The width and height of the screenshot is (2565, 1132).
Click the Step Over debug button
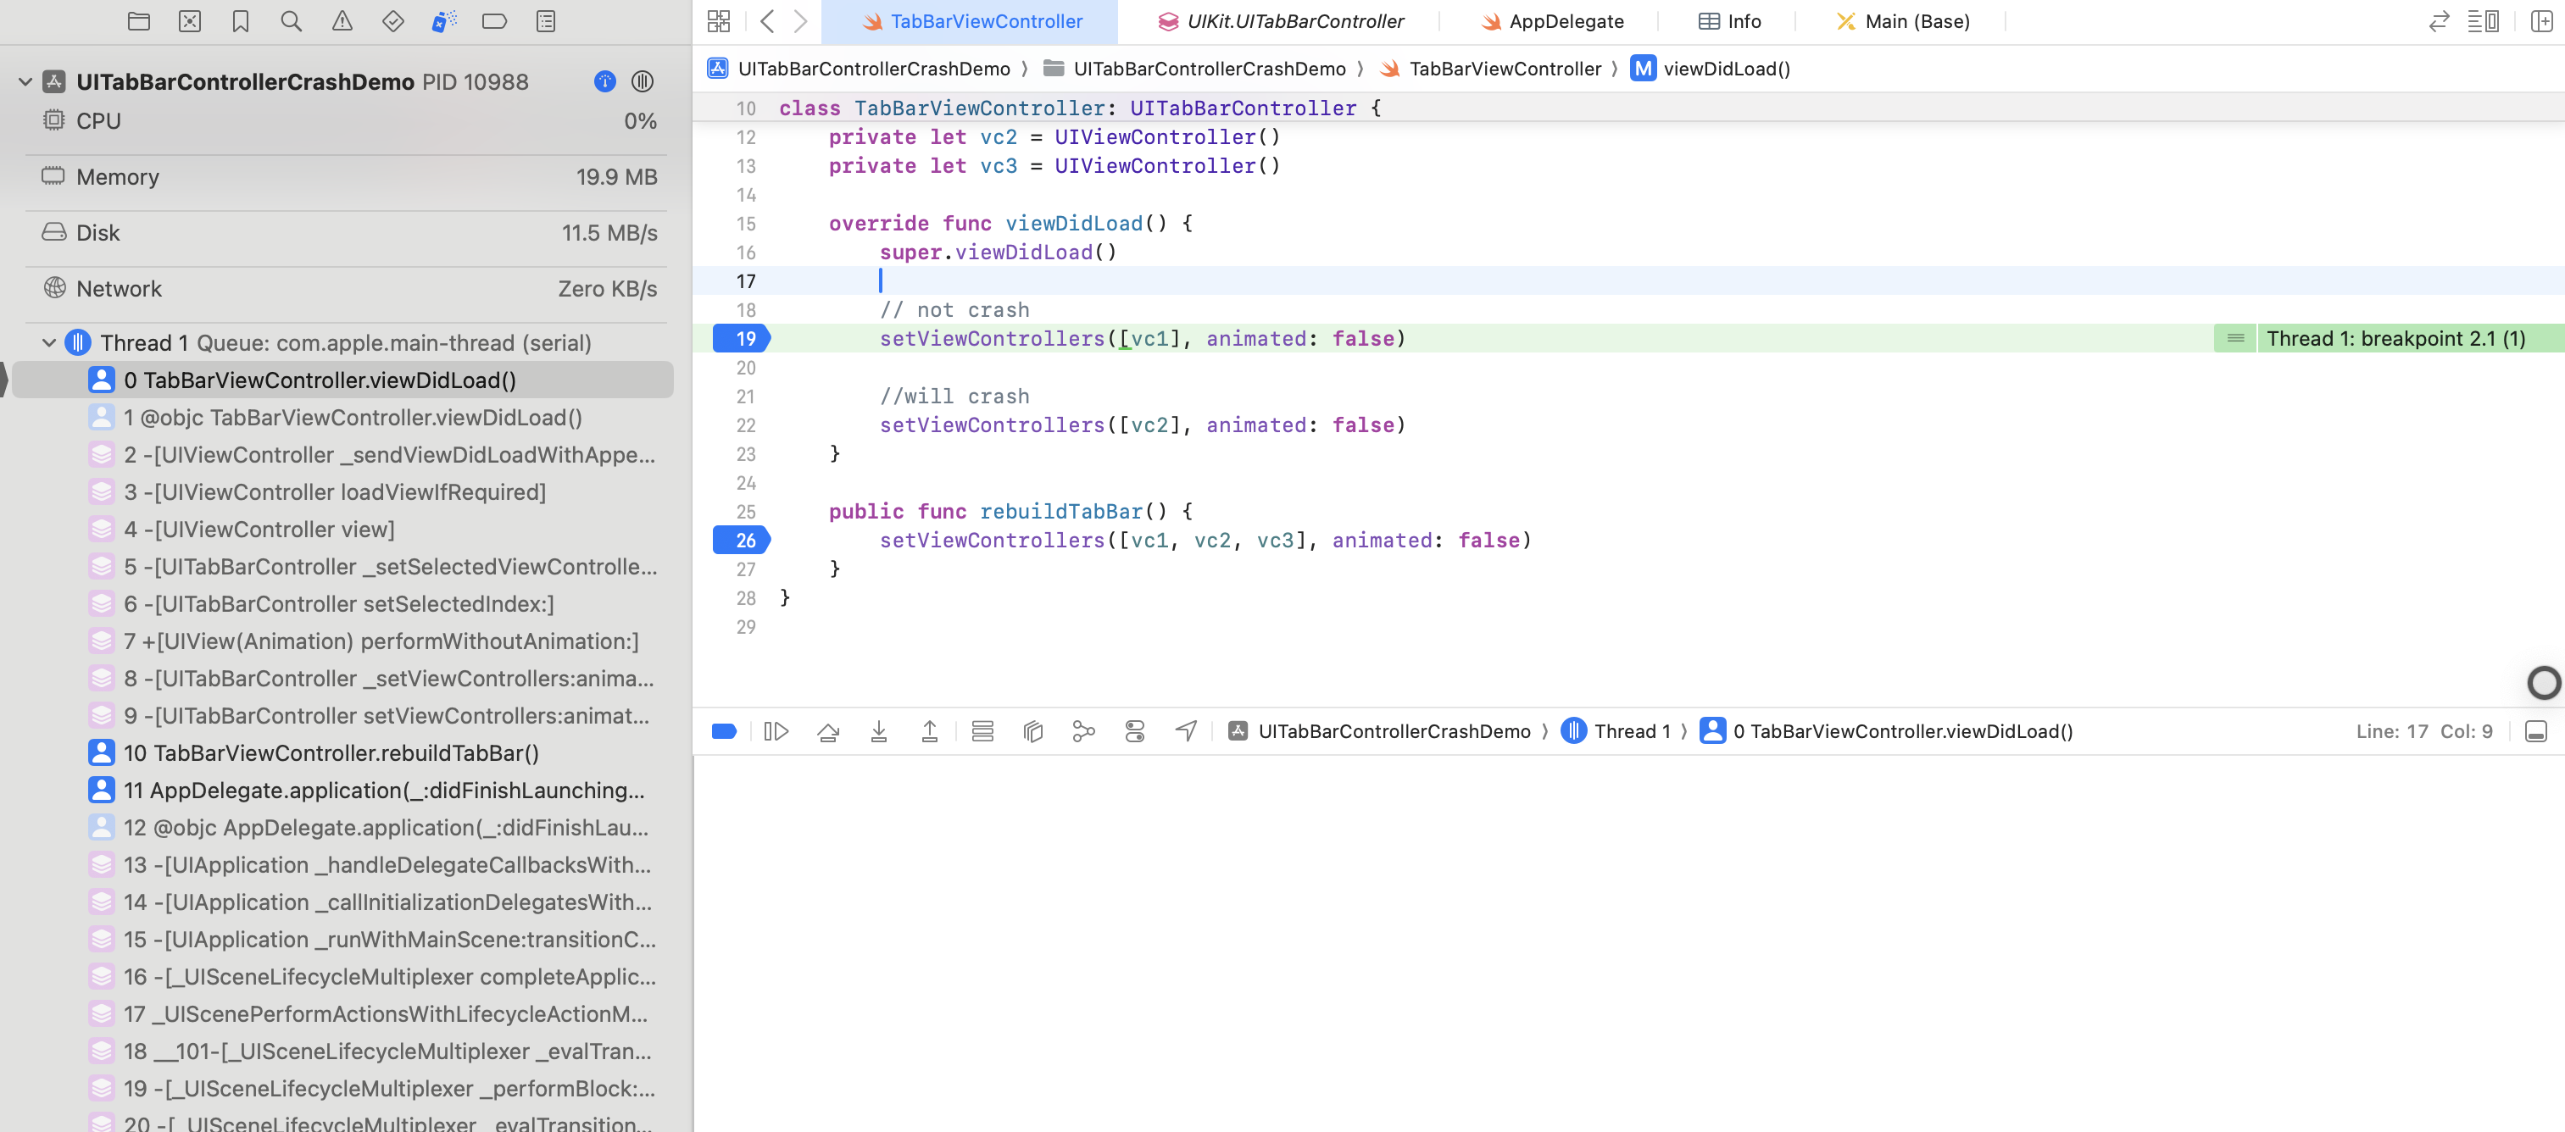tap(827, 732)
